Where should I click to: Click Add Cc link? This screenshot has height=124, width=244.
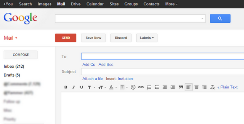89,64
